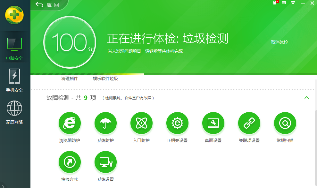This screenshot has height=188, width=317.
Task: Open IE相关设置 IE settings check
Action: (x=177, y=123)
